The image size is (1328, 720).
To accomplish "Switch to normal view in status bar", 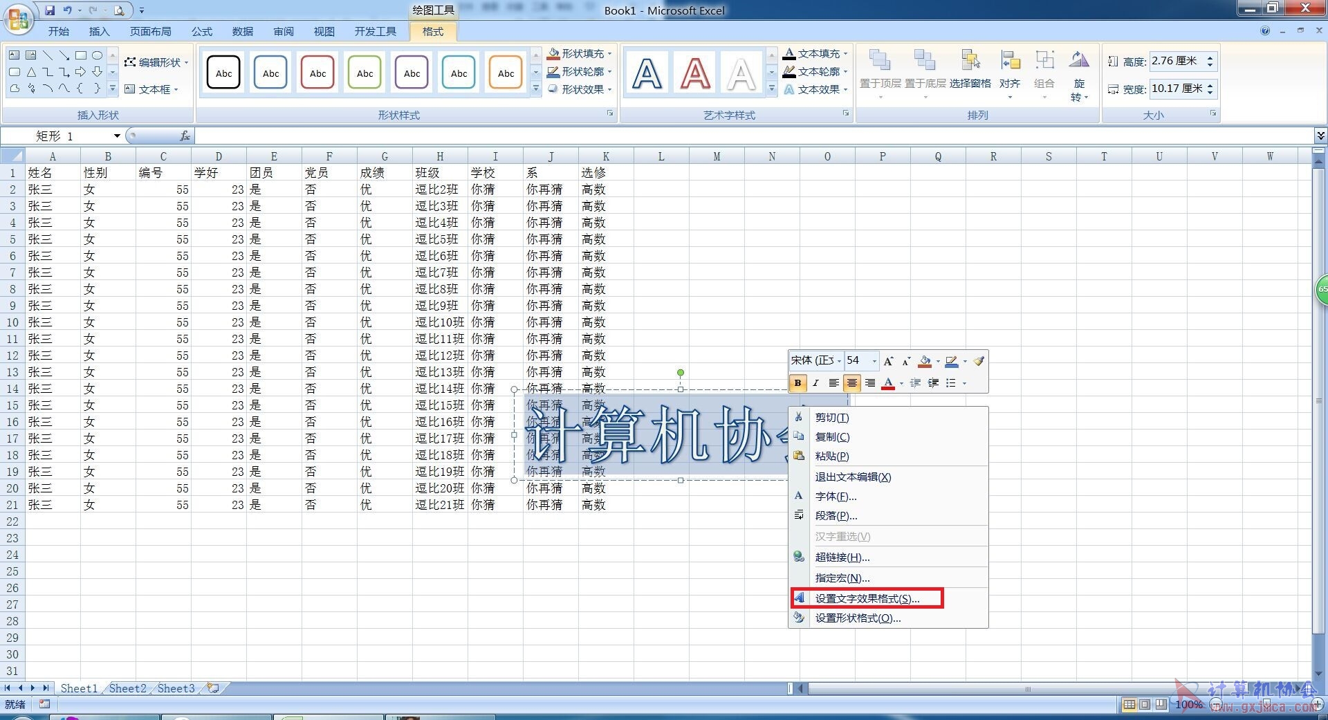I will (1129, 704).
